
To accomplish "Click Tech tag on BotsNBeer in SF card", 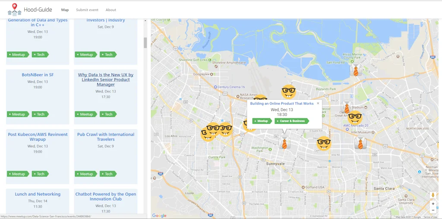I will click(x=40, y=114).
